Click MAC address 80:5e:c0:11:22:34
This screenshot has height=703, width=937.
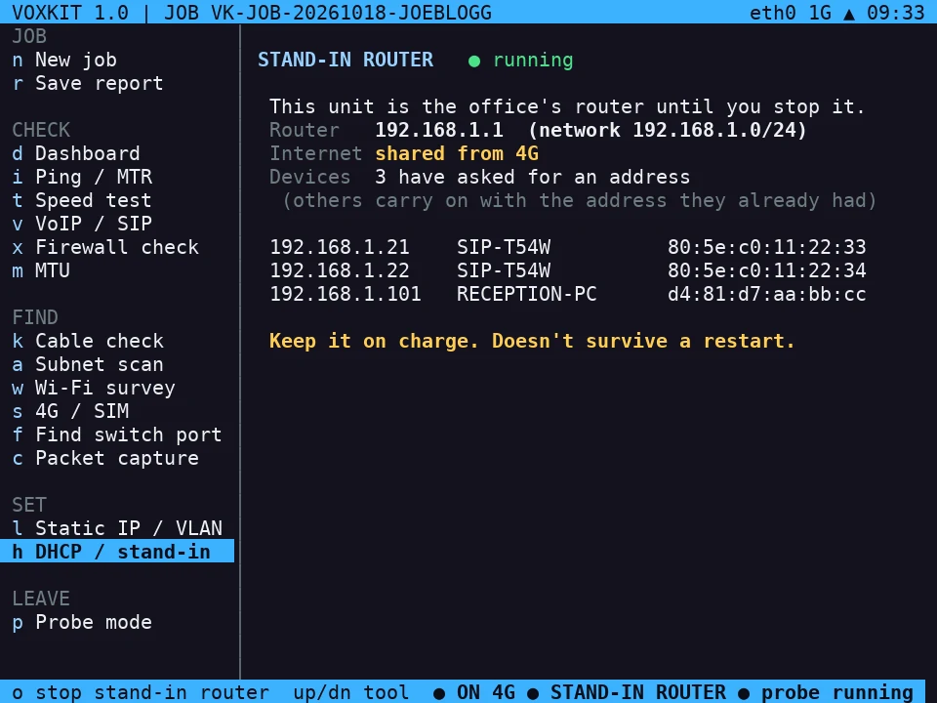pos(767,270)
